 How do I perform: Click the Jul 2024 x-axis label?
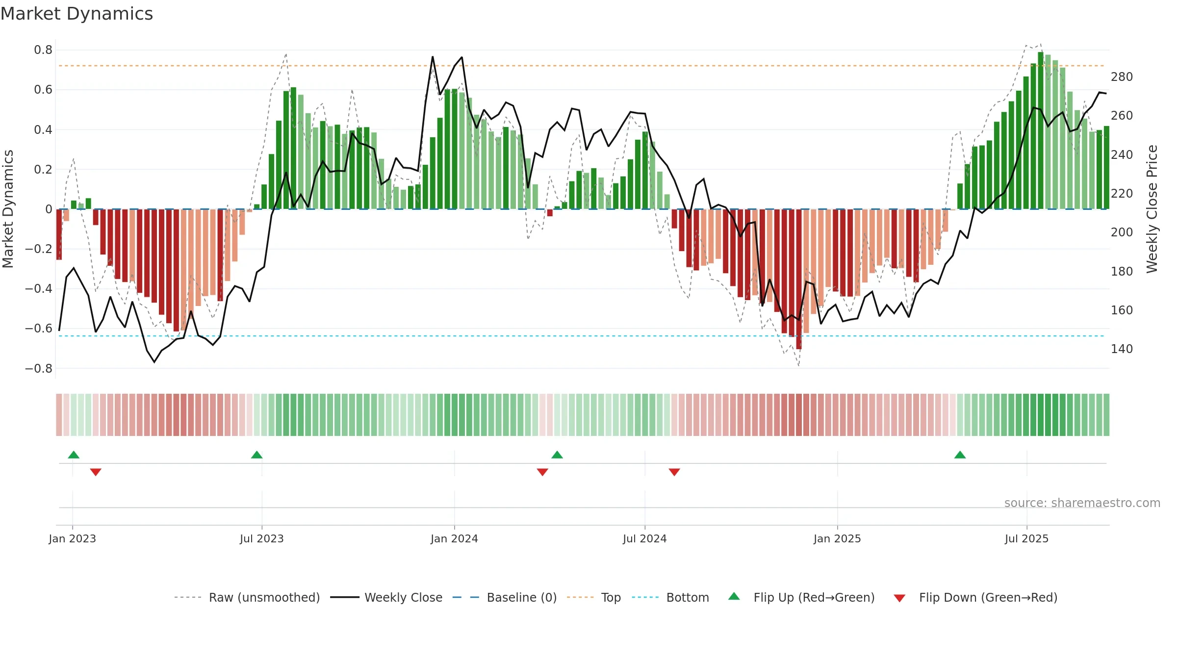tap(645, 538)
